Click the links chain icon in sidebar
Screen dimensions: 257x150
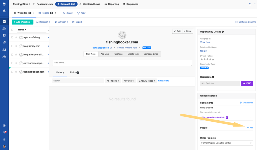pyautogui.click(x=4, y=43)
